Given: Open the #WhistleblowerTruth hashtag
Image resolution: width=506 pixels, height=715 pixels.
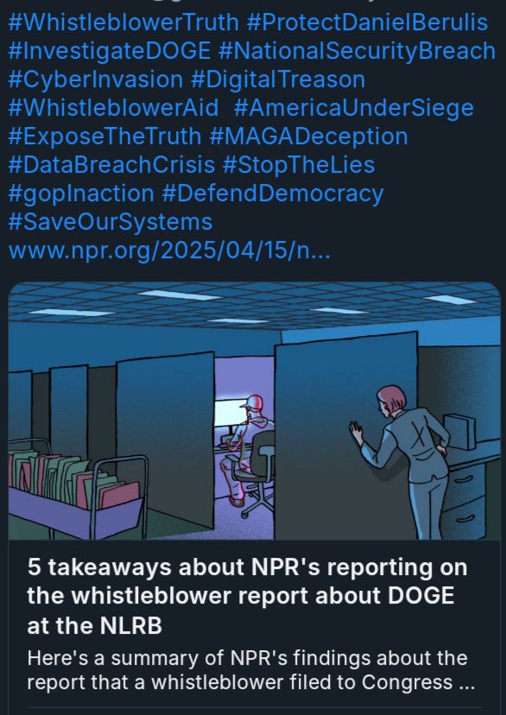Looking at the screenshot, I should (123, 22).
